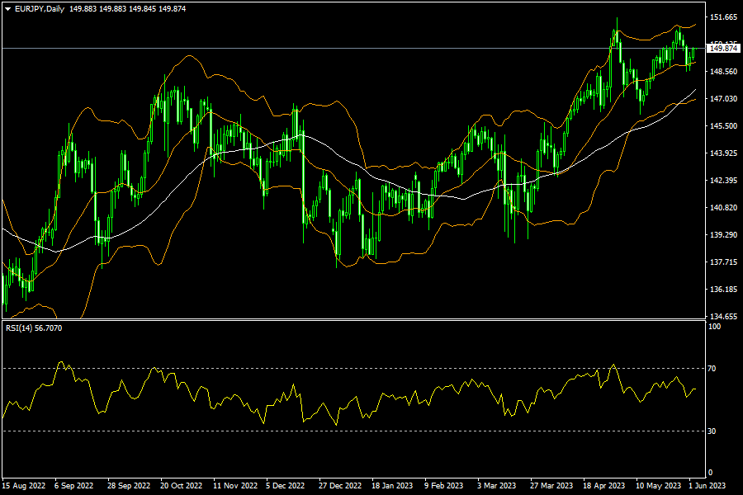This screenshot has height=495, width=743.
Task: Click the 140.820 price axis label
Action: coord(723,207)
